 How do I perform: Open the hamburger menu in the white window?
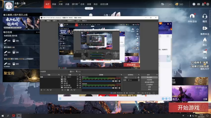(x=60, y=99)
